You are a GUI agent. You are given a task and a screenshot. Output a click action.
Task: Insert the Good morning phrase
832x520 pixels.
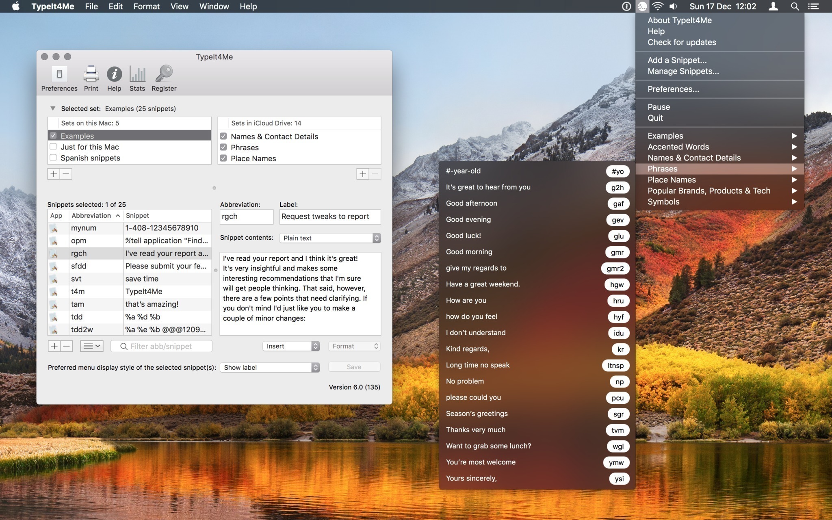tap(537, 252)
